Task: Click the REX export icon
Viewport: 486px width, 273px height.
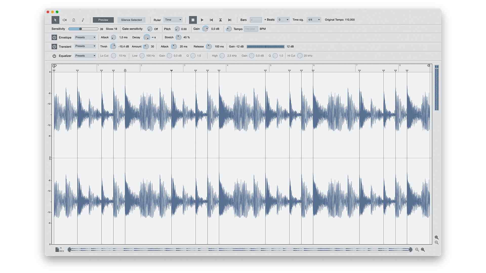Action: coord(59,250)
